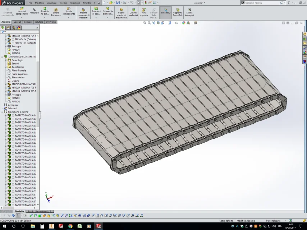Screen dimensions: 307x230
Task: Open FeatureManager design tree tab icon
Action: pos(3,28)
